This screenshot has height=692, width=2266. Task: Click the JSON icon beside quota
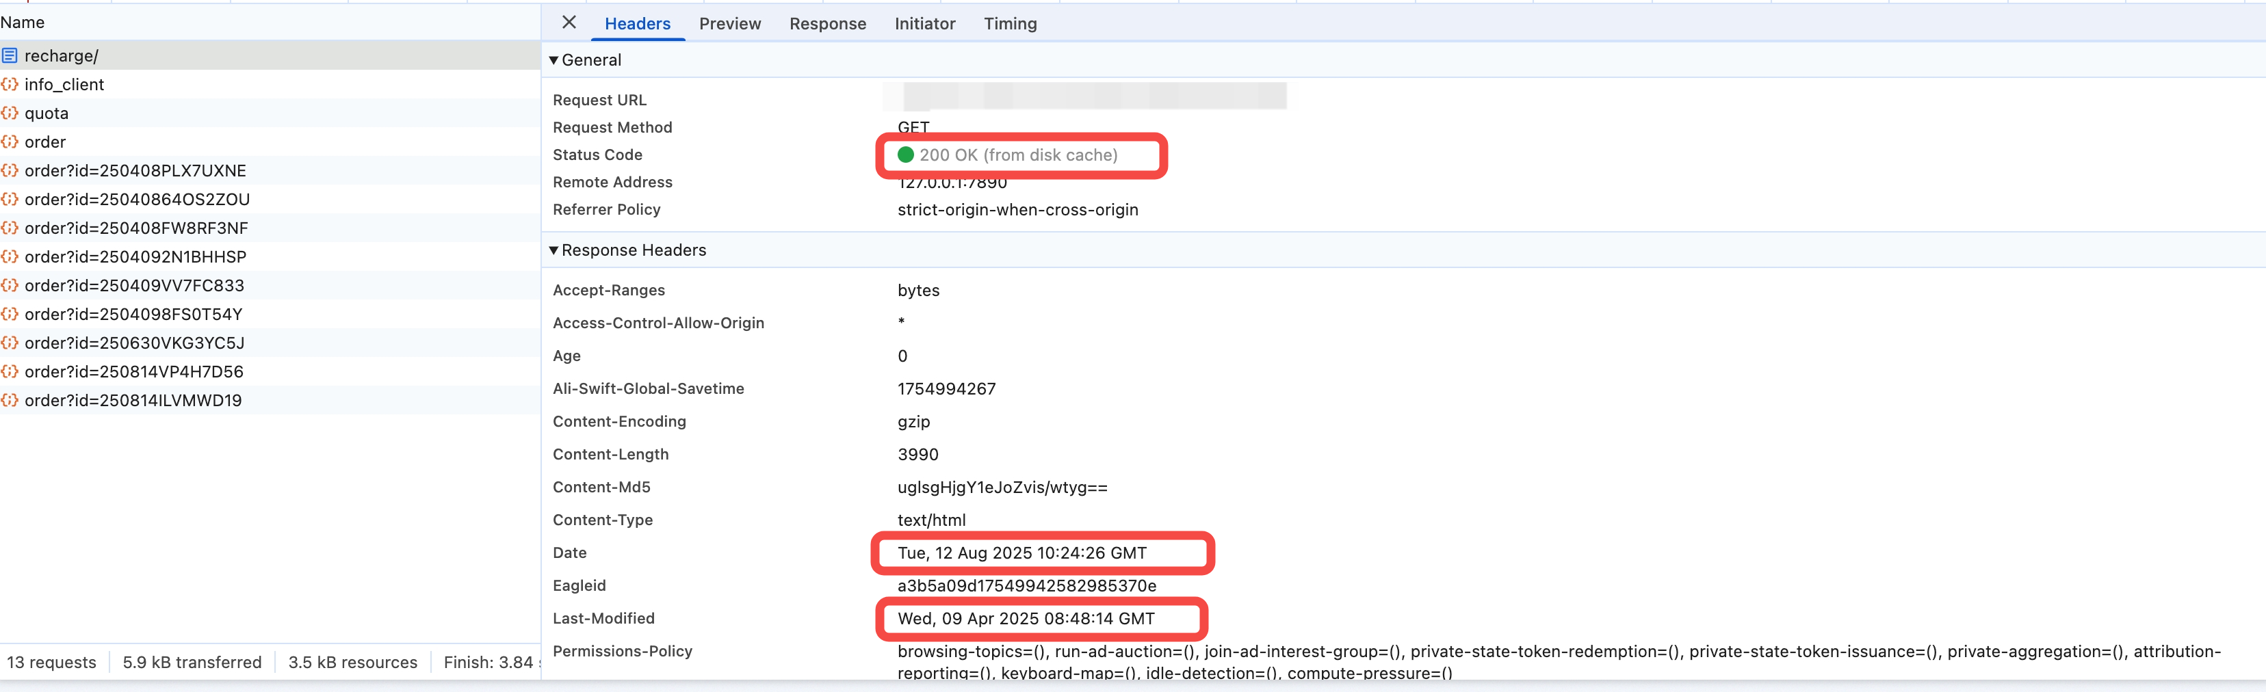[10, 114]
